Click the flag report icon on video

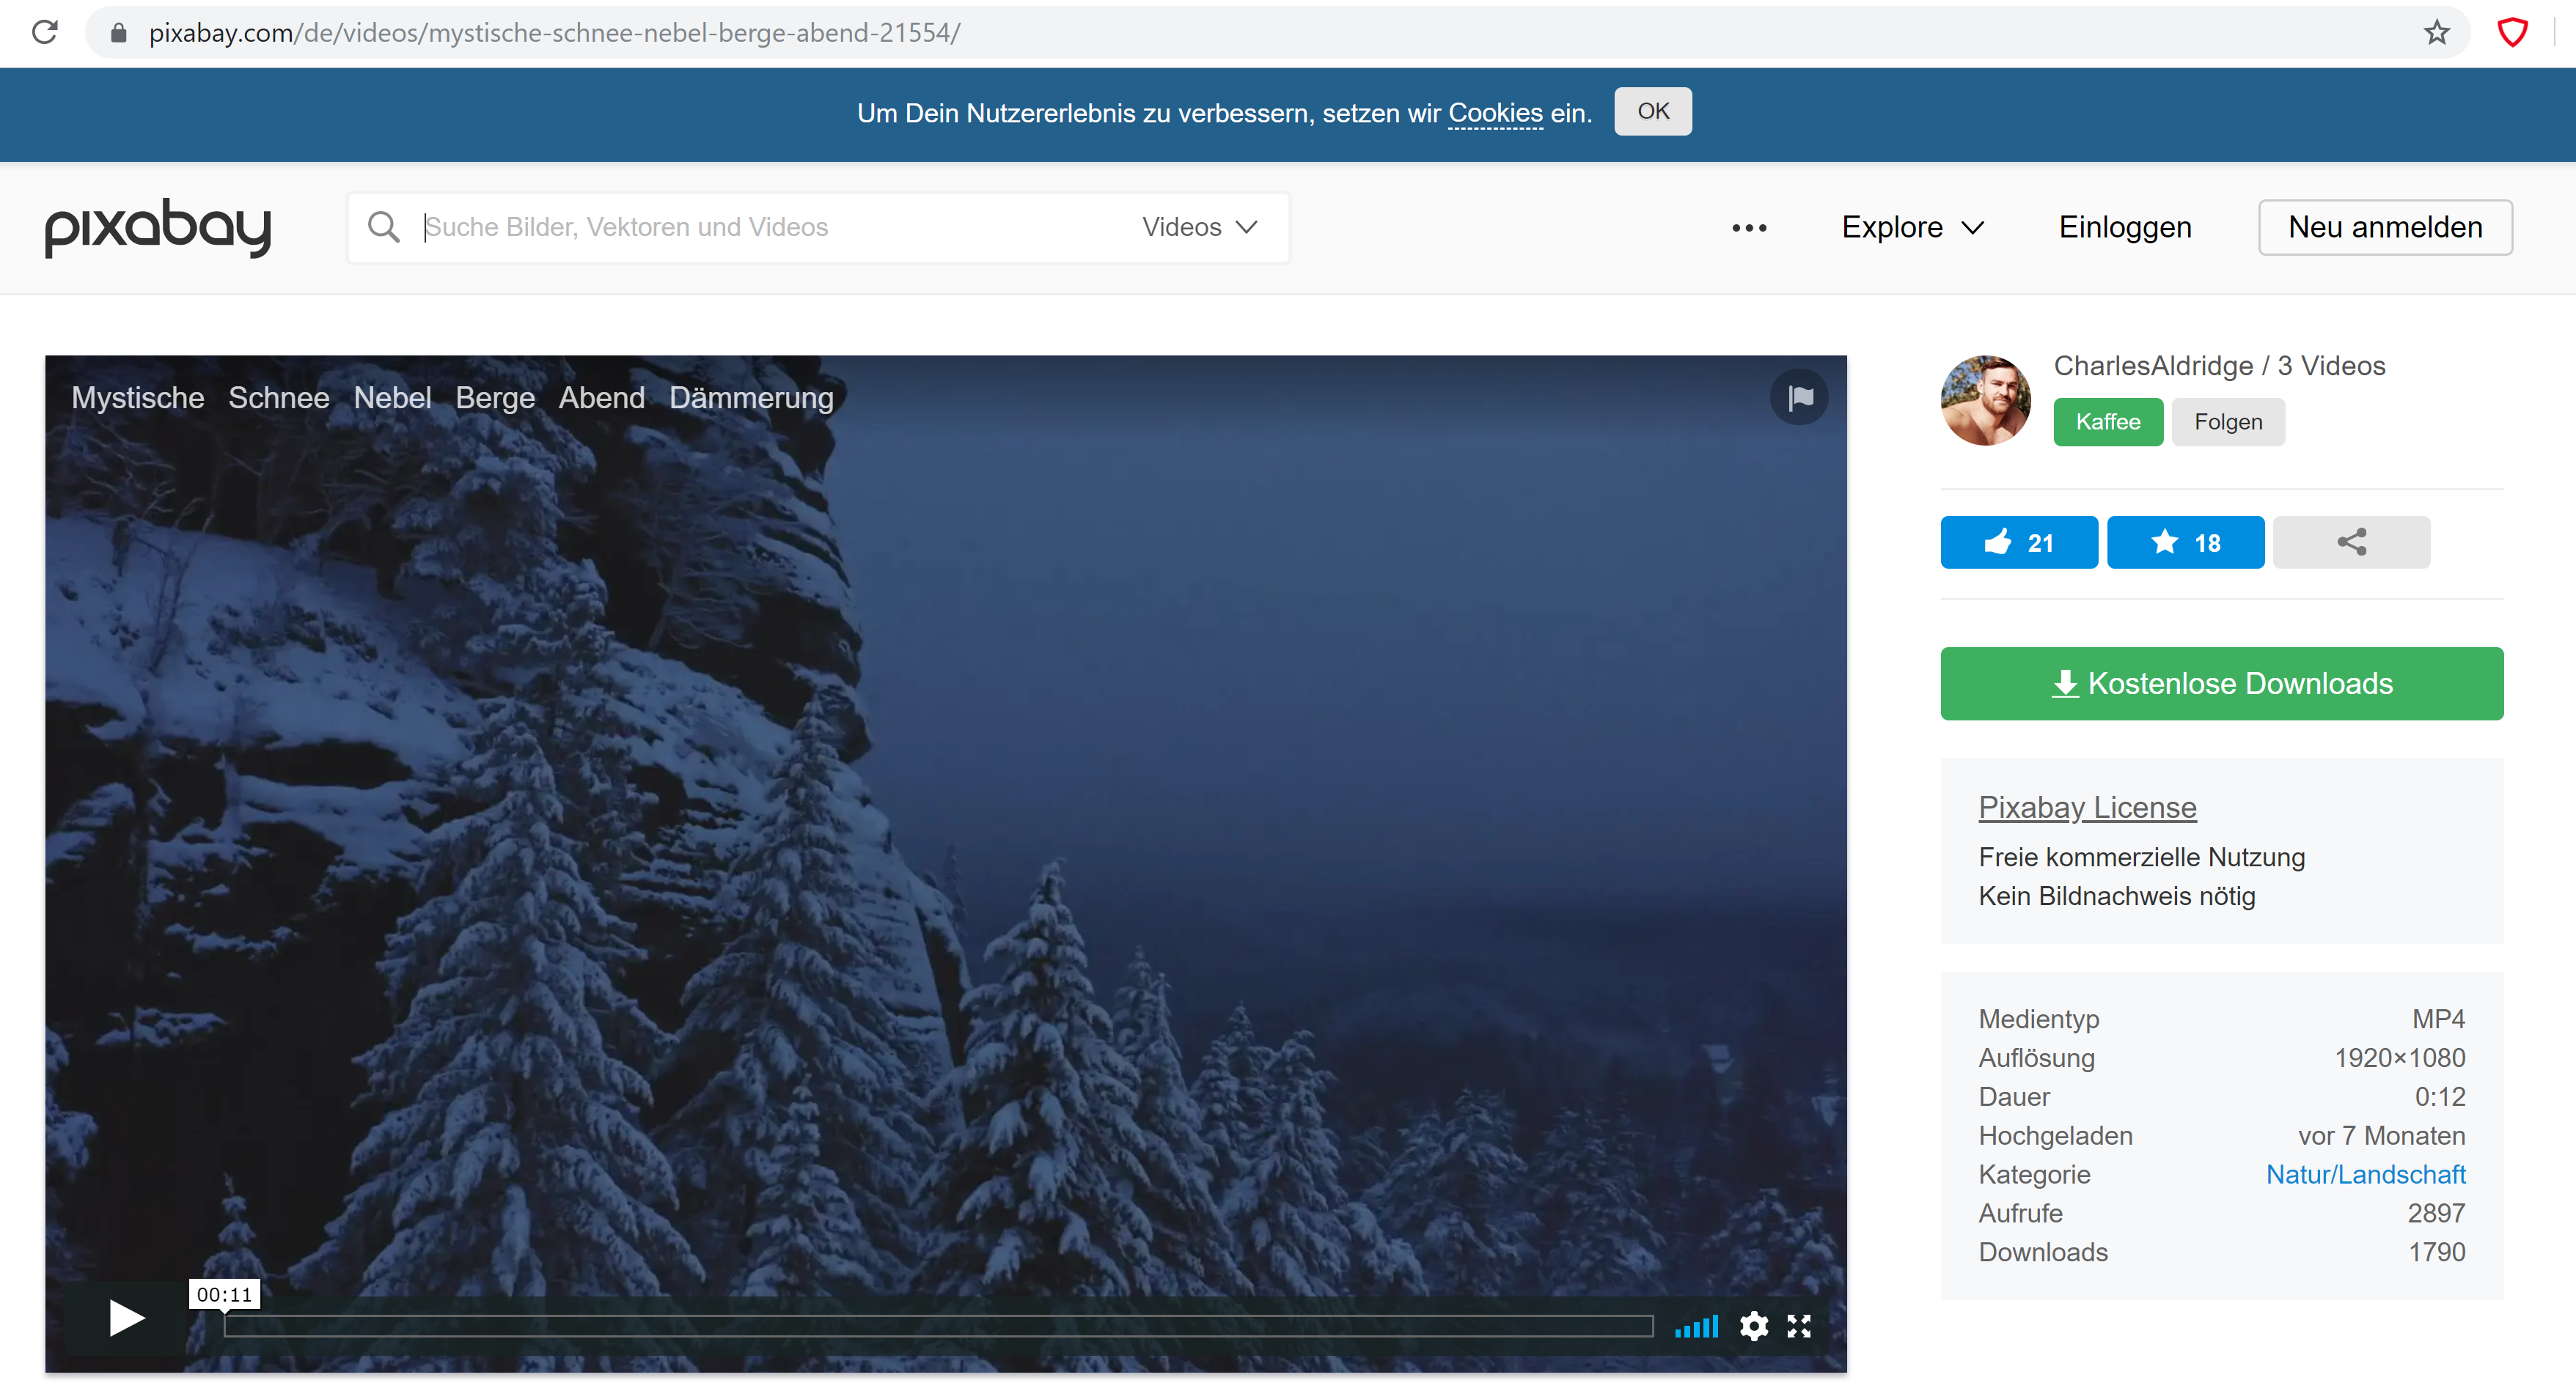click(x=1799, y=398)
